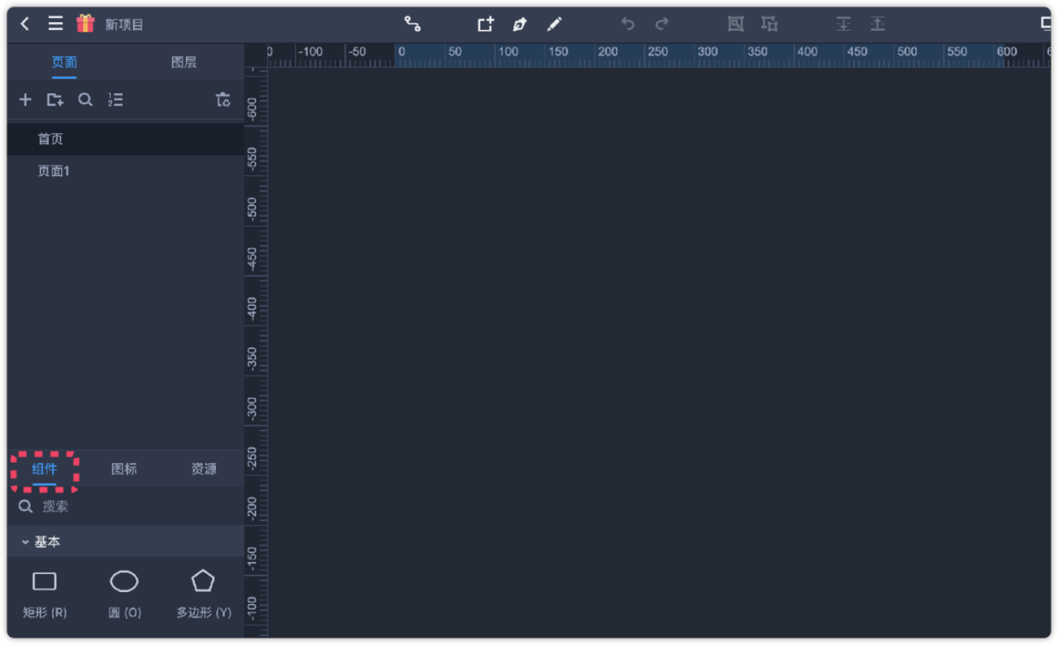Toggle page numbering list icon
This screenshot has height=645, width=1058.
point(116,99)
